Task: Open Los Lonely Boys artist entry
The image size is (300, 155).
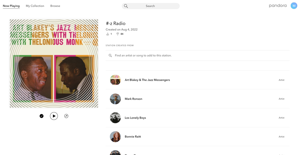Action: point(135,118)
